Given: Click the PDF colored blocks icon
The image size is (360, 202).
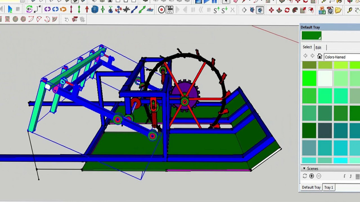Looking at the screenshot, I should click(x=322, y=10).
